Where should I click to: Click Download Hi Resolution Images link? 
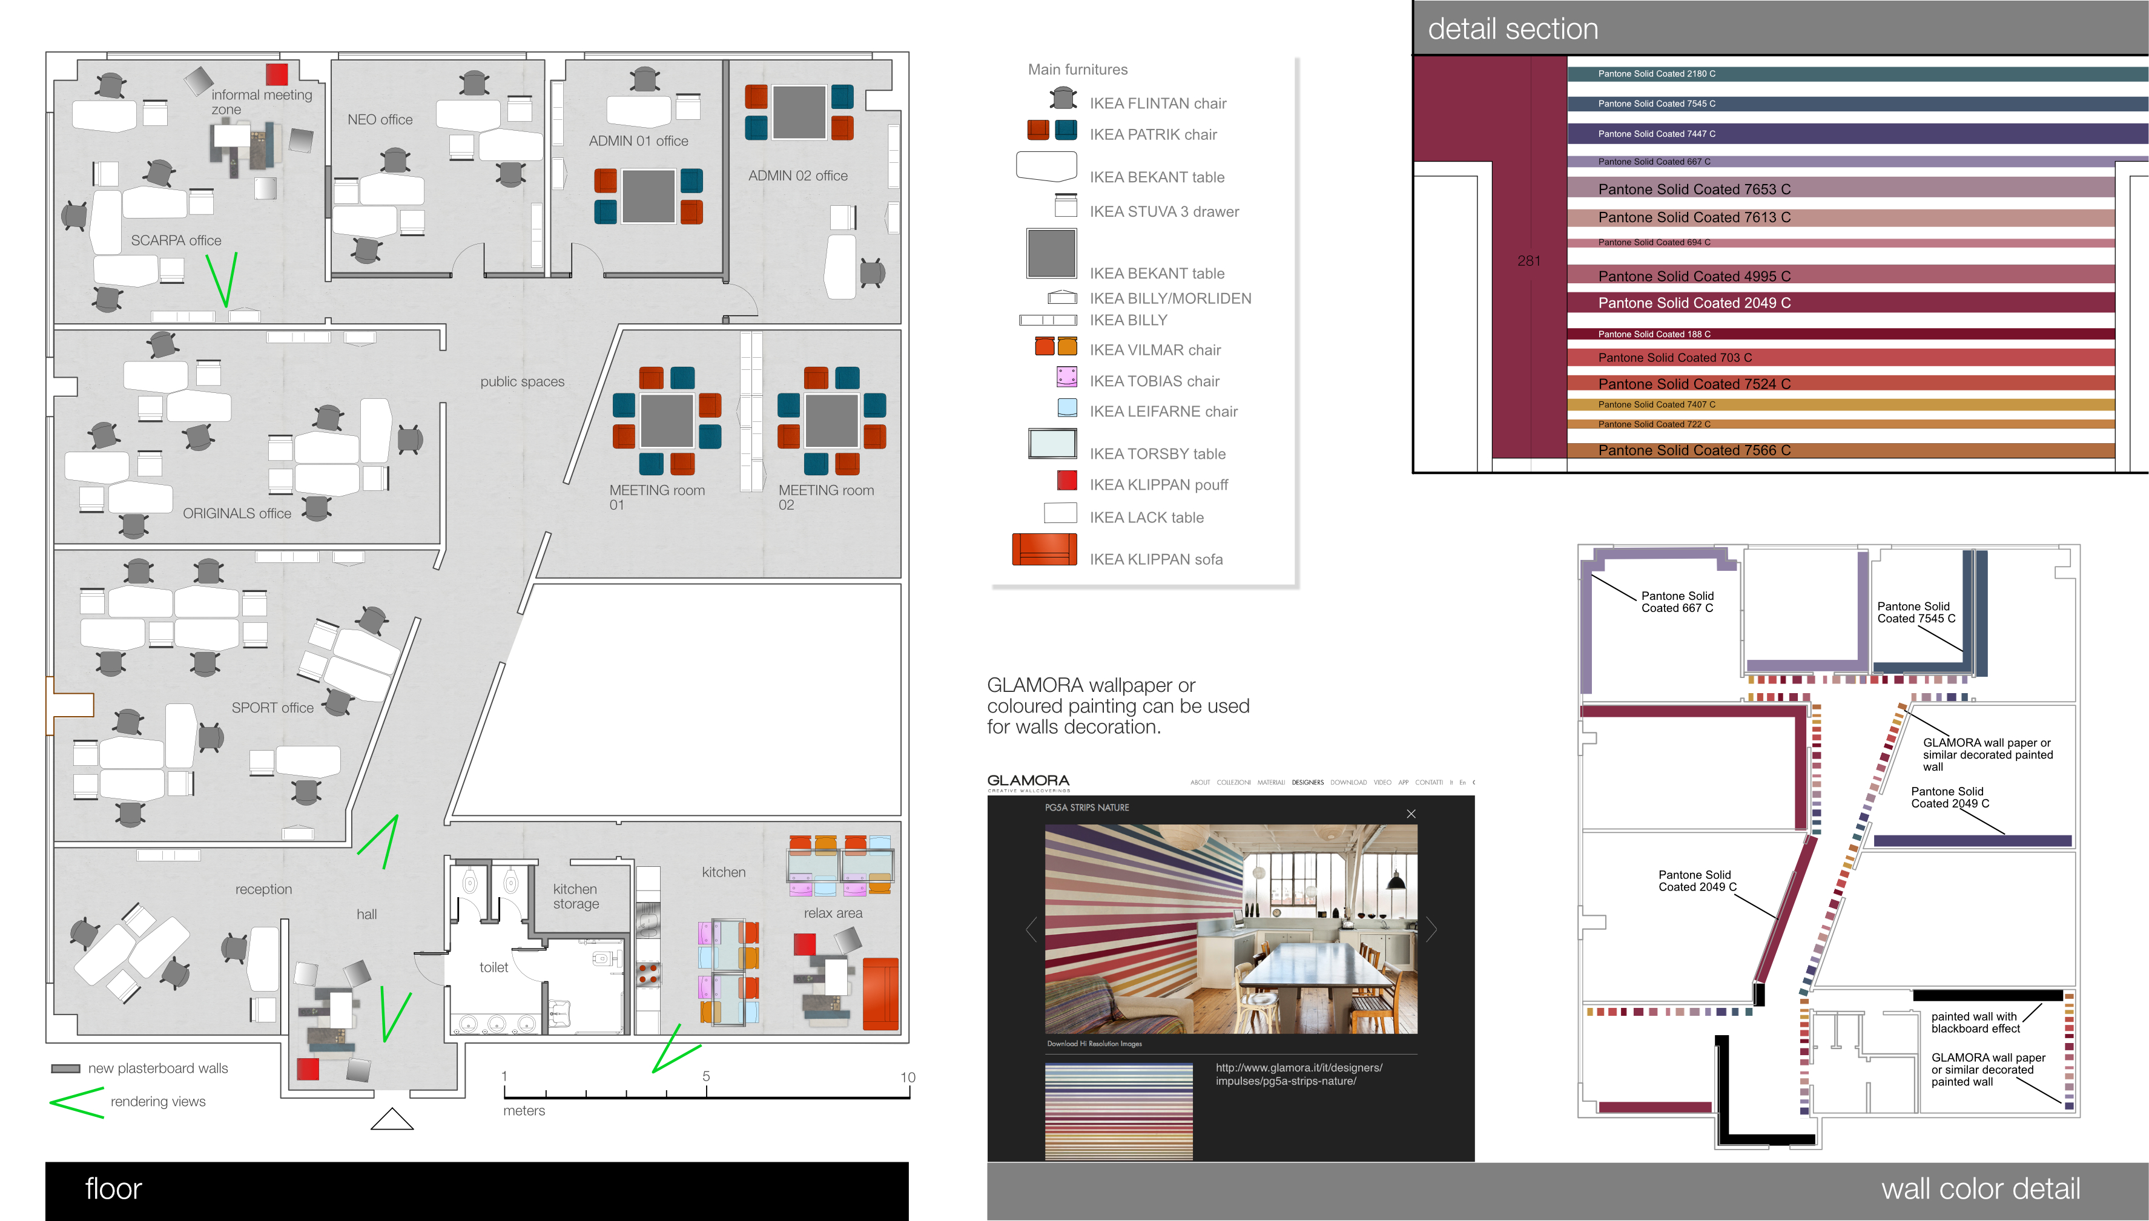tap(1094, 1044)
